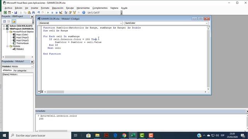Screen dimensions: 248x139
Task: Click the Toolbox toolbar icon
Action: 79,13
